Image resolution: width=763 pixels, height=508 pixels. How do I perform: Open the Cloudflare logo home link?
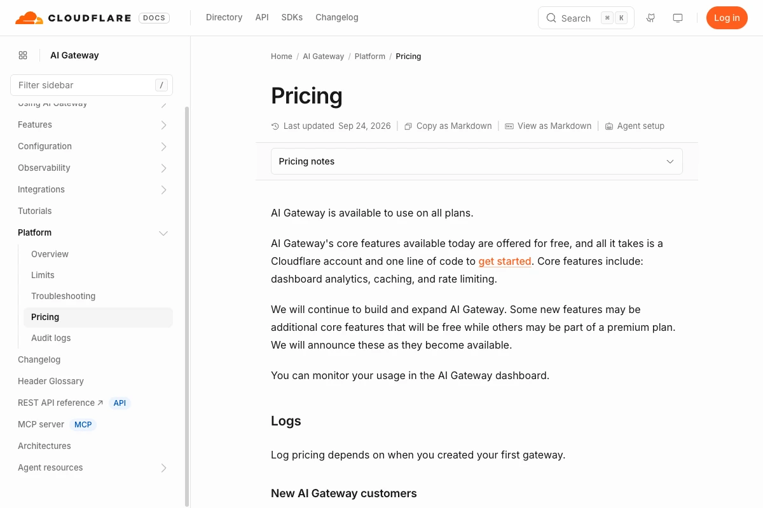click(x=73, y=18)
